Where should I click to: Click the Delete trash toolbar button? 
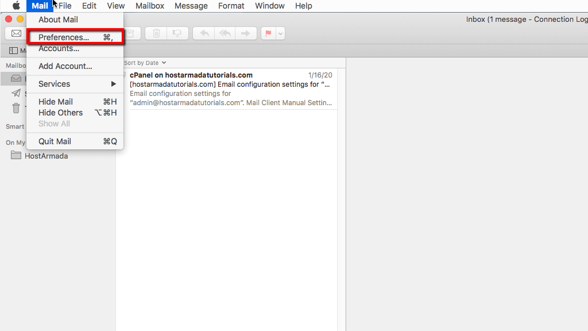[x=156, y=33]
